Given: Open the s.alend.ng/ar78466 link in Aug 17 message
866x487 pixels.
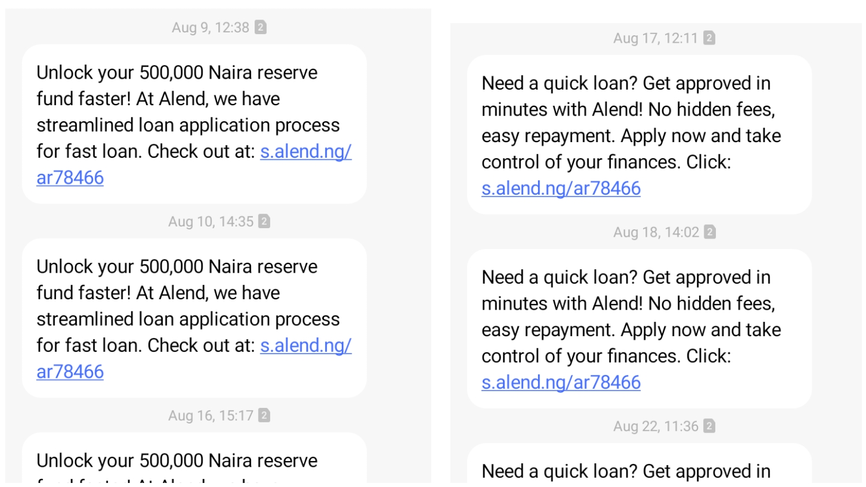Looking at the screenshot, I should (x=561, y=189).
